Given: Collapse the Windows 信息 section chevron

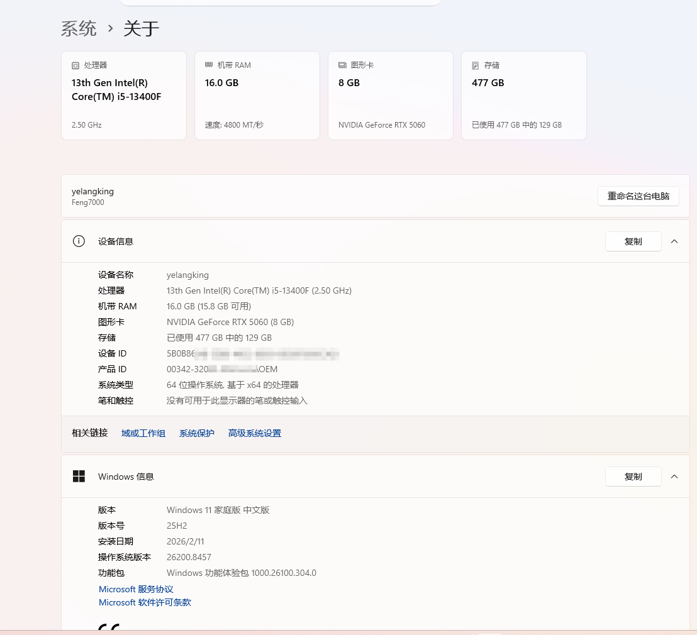Looking at the screenshot, I should [x=674, y=477].
